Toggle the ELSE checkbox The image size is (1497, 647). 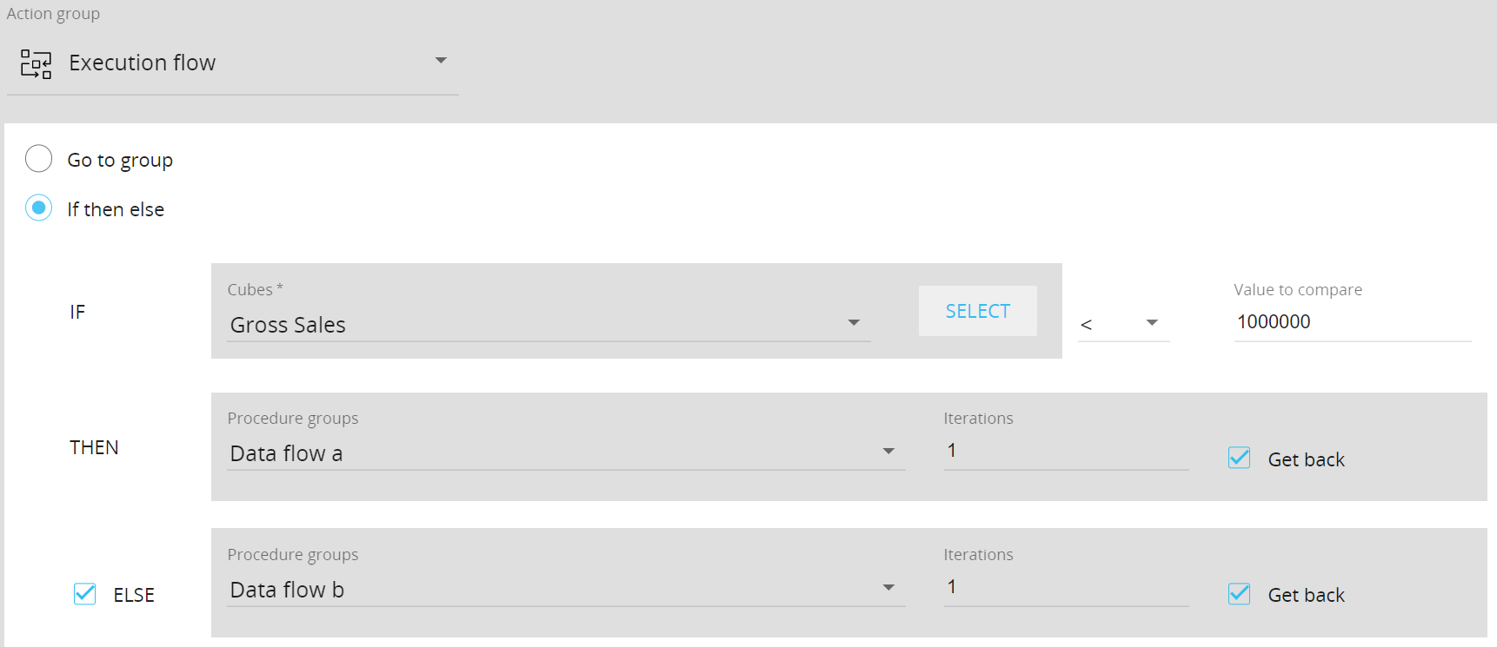click(84, 594)
